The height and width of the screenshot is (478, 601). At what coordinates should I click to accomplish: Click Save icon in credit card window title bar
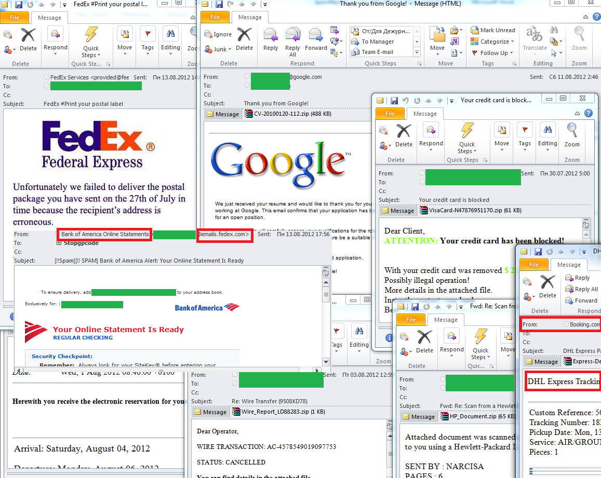(394, 100)
